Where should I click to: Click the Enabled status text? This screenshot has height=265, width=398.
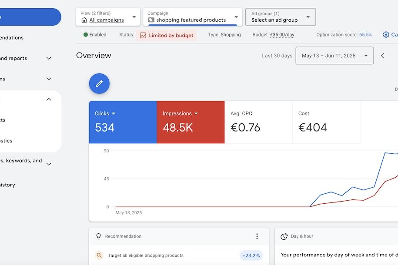(98, 34)
